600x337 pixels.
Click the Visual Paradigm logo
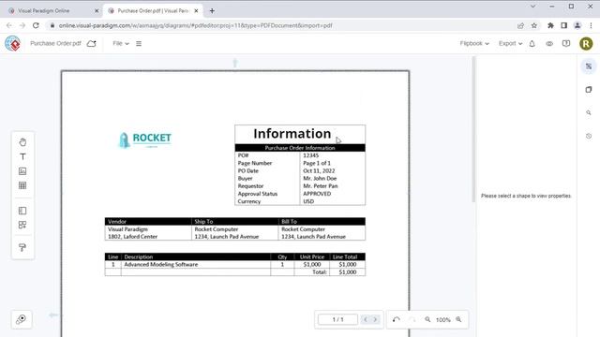(x=12, y=44)
